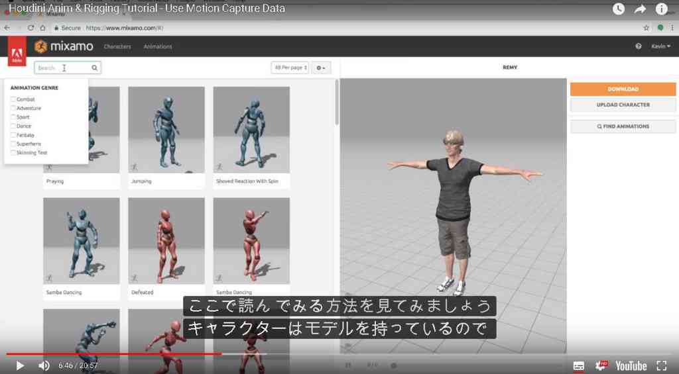
Task: Check the Sport genre checkbox
Action: coord(13,117)
